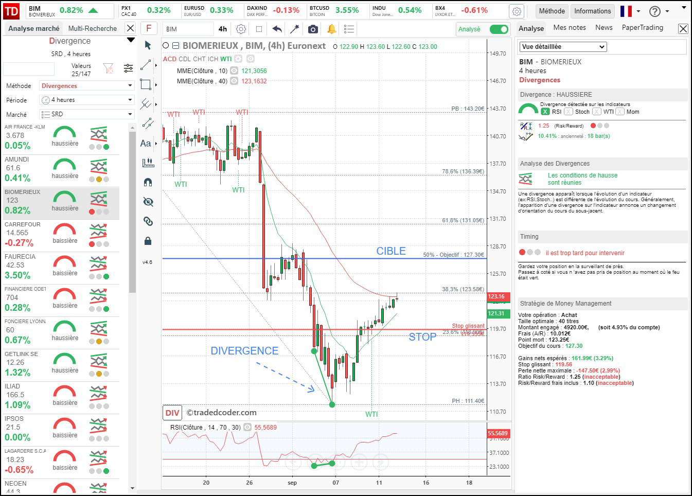The width and height of the screenshot is (692, 496).
Task: Toggle the RSI divergence checkbox
Action: coord(545,112)
